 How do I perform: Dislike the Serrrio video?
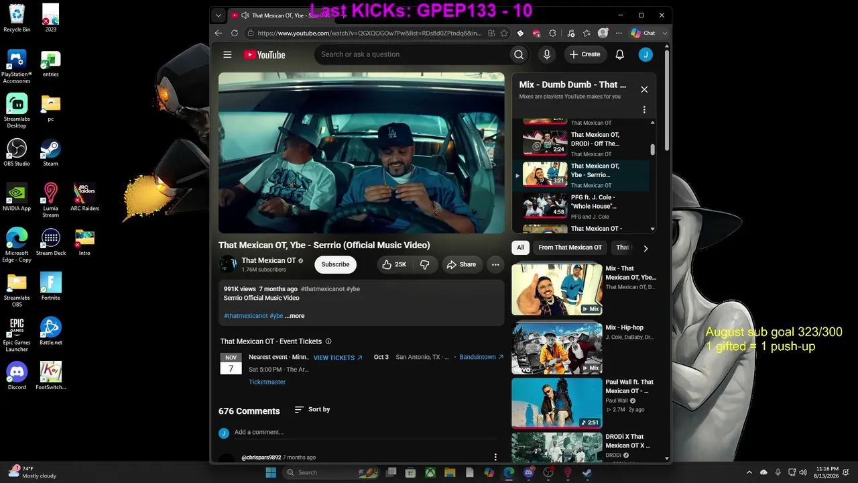click(x=425, y=265)
